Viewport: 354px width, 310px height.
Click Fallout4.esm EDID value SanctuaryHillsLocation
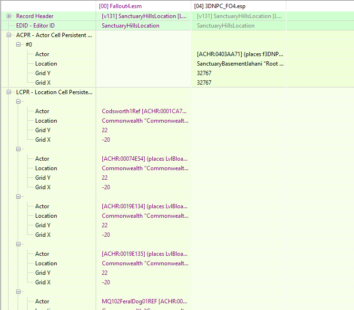tap(130, 26)
